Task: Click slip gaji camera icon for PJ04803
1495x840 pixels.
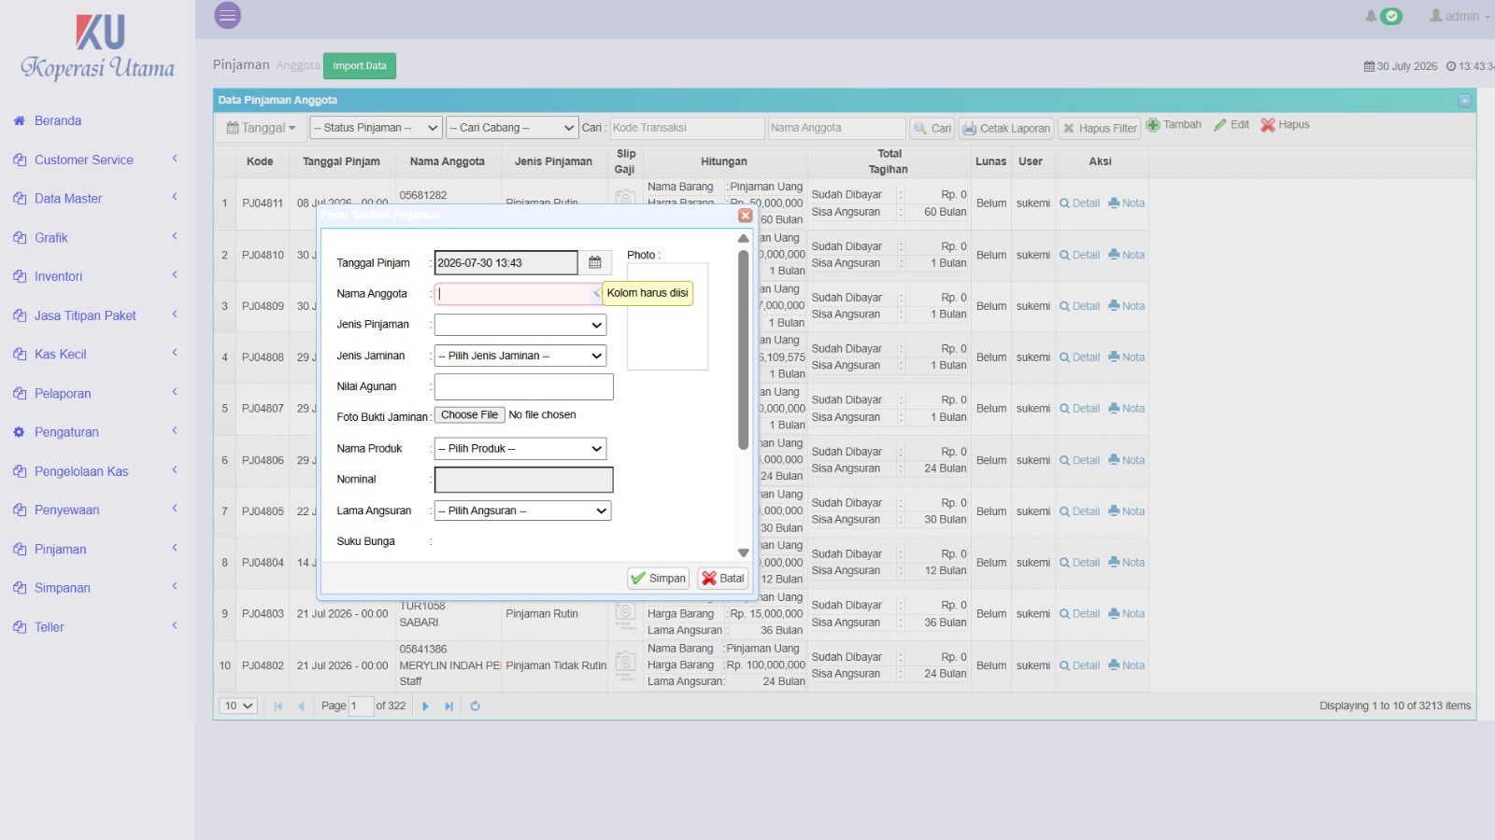Action: tap(626, 614)
